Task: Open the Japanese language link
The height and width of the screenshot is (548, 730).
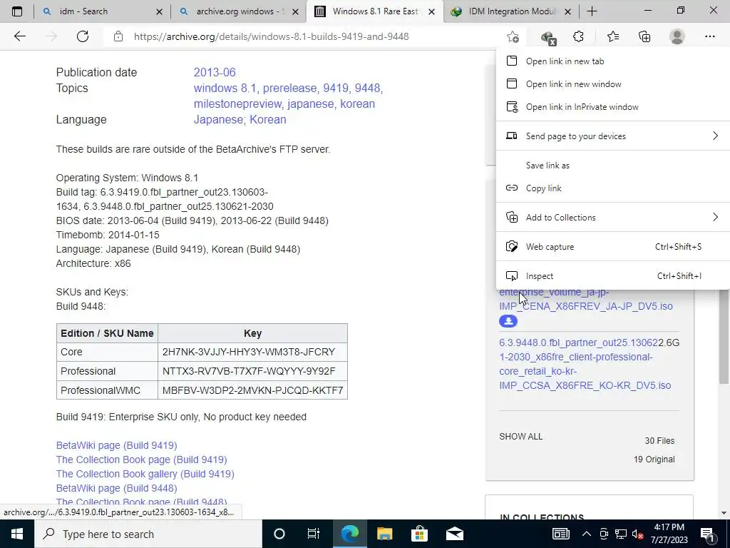Action: tap(218, 120)
